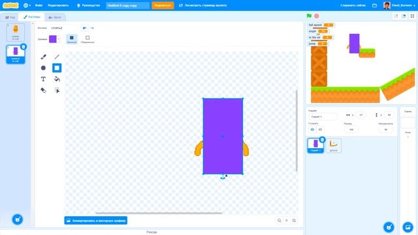Select the Line tool
Image resolution: width=418 pixels, height=235 pixels.
click(57, 57)
